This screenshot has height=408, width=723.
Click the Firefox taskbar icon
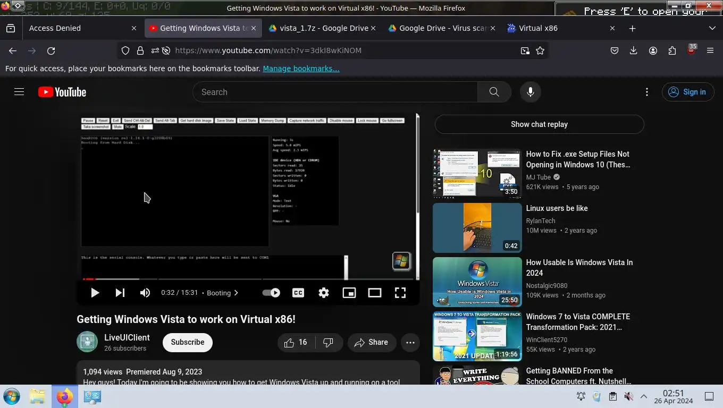click(x=64, y=396)
